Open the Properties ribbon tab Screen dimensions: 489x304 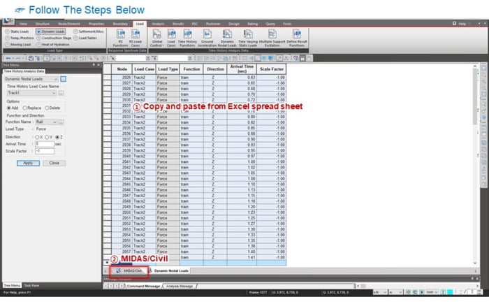[96, 24]
